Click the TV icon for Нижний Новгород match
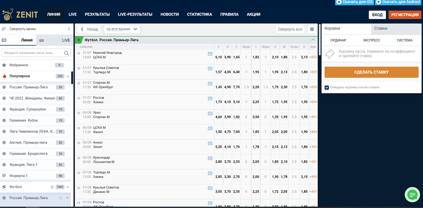423x208 pixels. [x=210, y=54]
